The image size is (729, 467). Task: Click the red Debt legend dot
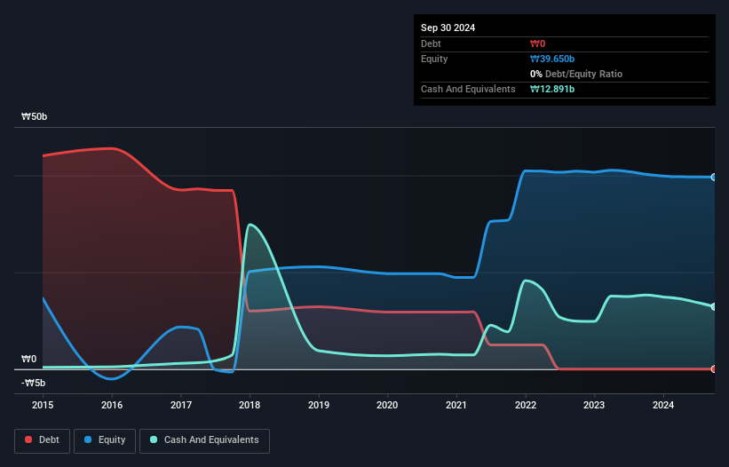tap(28, 439)
